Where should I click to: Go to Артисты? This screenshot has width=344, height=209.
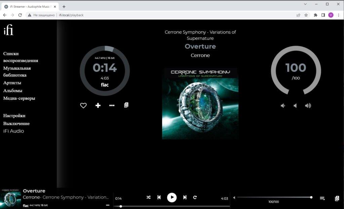coord(12,83)
